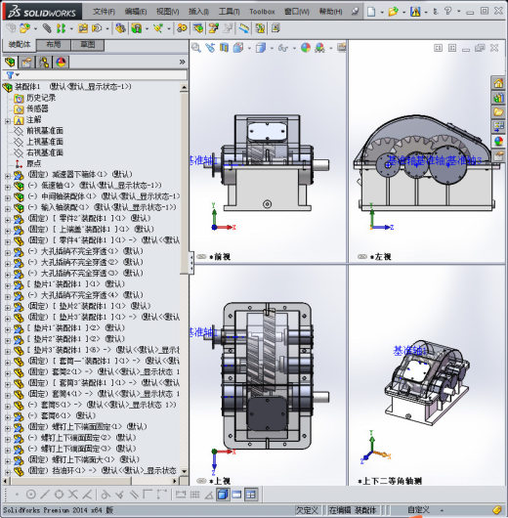
Task: Select the 前视基准面 plane in tree
Action: pyautogui.click(x=45, y=131)
